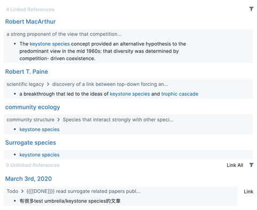Collapse the 4 Linked References section
Image resolution: width=257 pixels, height=210 pixels.
(x=30, y=9)
